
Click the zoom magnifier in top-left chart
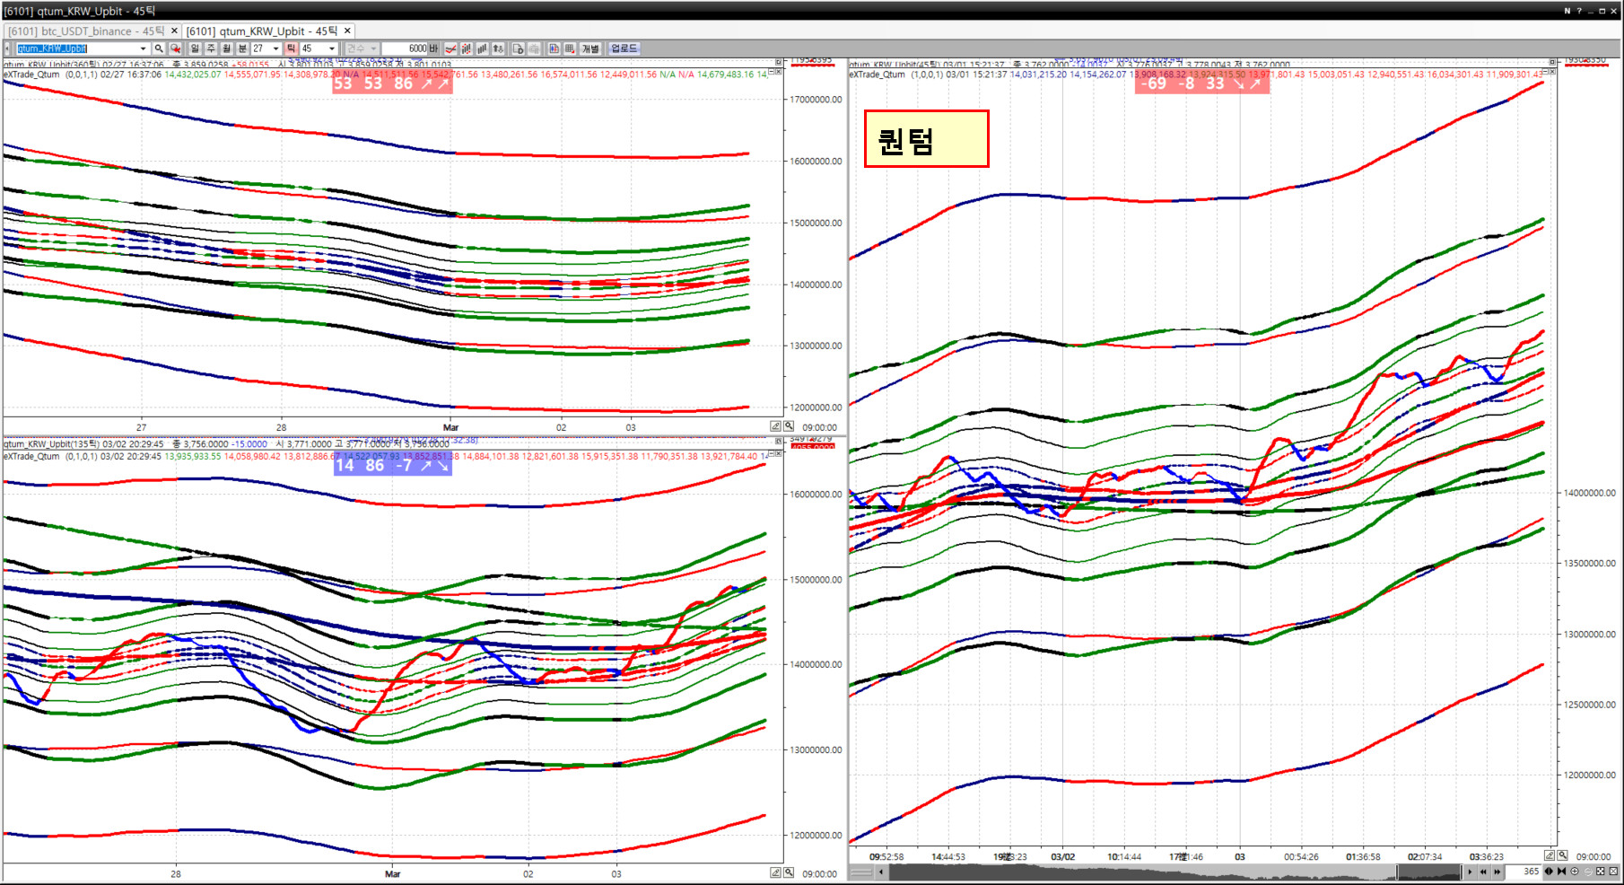click(x=789, y=426)
